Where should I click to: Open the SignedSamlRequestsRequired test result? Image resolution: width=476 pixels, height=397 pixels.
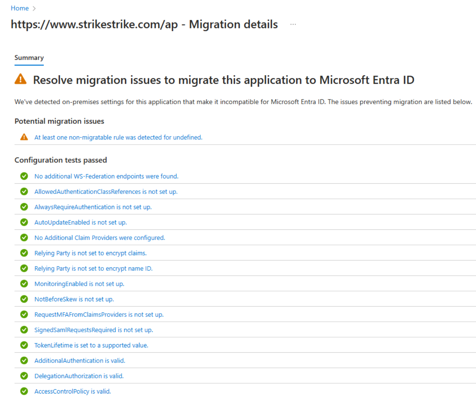pyautogui.click(x=94, y=330)
